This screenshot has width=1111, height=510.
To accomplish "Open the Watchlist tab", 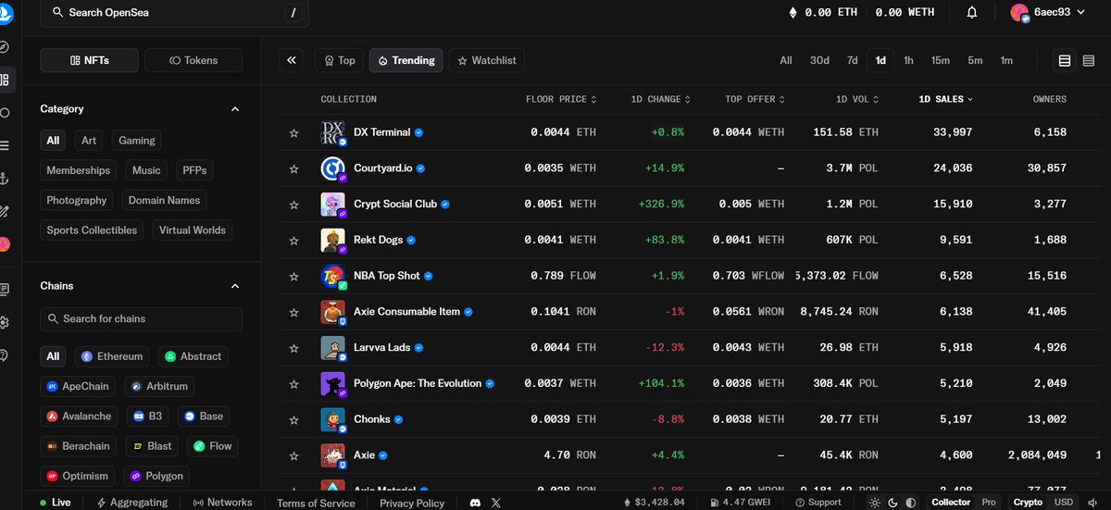I will pyautogui.click(x=487, y=60).
